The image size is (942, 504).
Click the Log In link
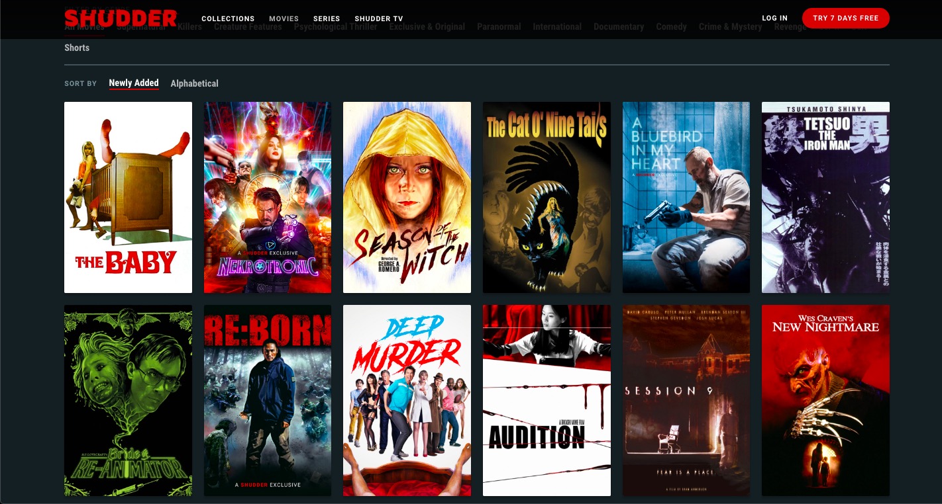tap(774, 18)
